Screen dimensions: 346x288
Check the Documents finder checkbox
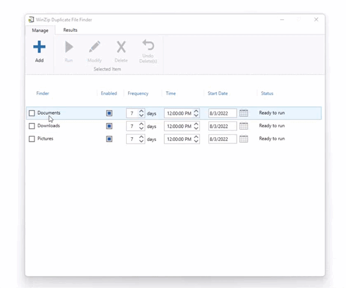click(32, 113)
